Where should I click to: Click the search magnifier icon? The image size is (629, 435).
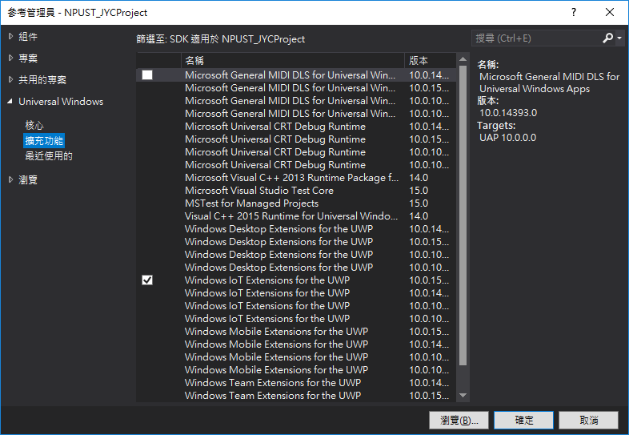607,38
